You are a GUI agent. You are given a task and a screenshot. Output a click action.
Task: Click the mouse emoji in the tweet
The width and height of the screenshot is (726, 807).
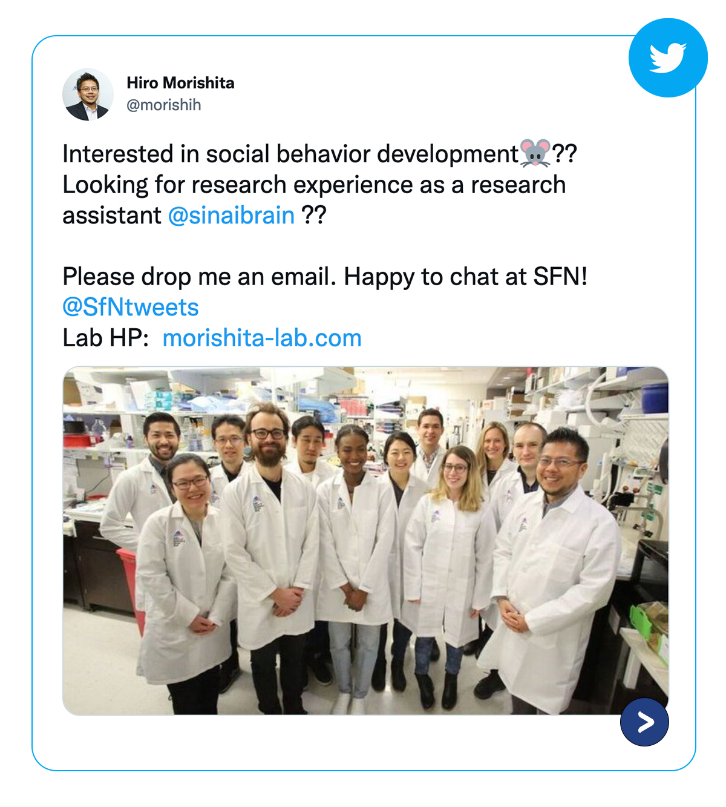(535, 154)
